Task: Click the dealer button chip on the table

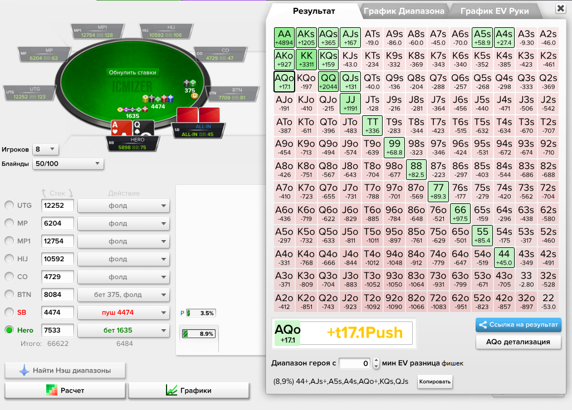Action: (x=194, y=95)
